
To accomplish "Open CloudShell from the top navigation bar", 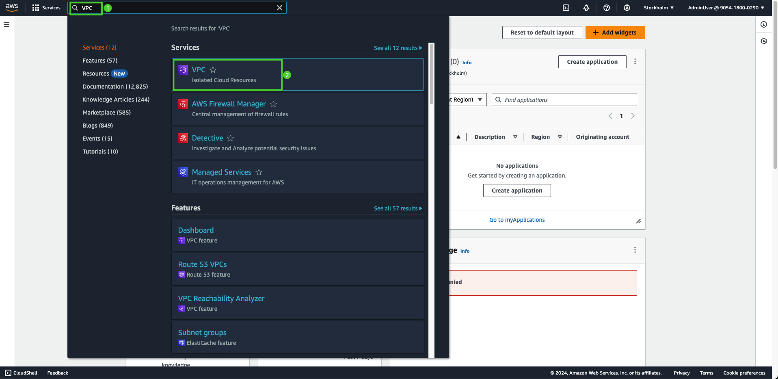I will (566, 8).
